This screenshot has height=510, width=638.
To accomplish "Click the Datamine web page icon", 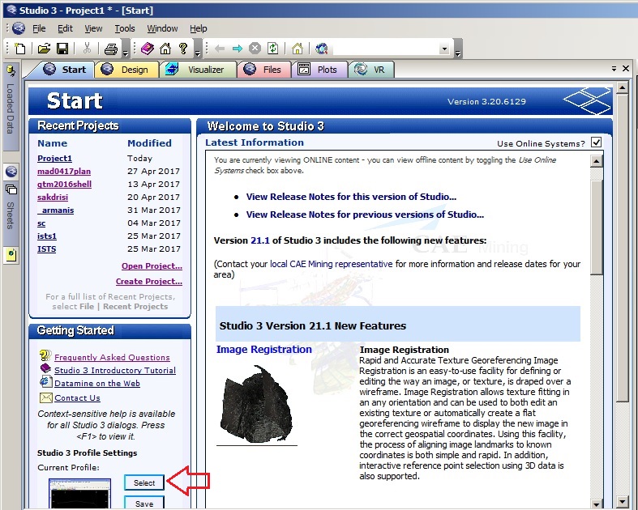I will point(45,382).
